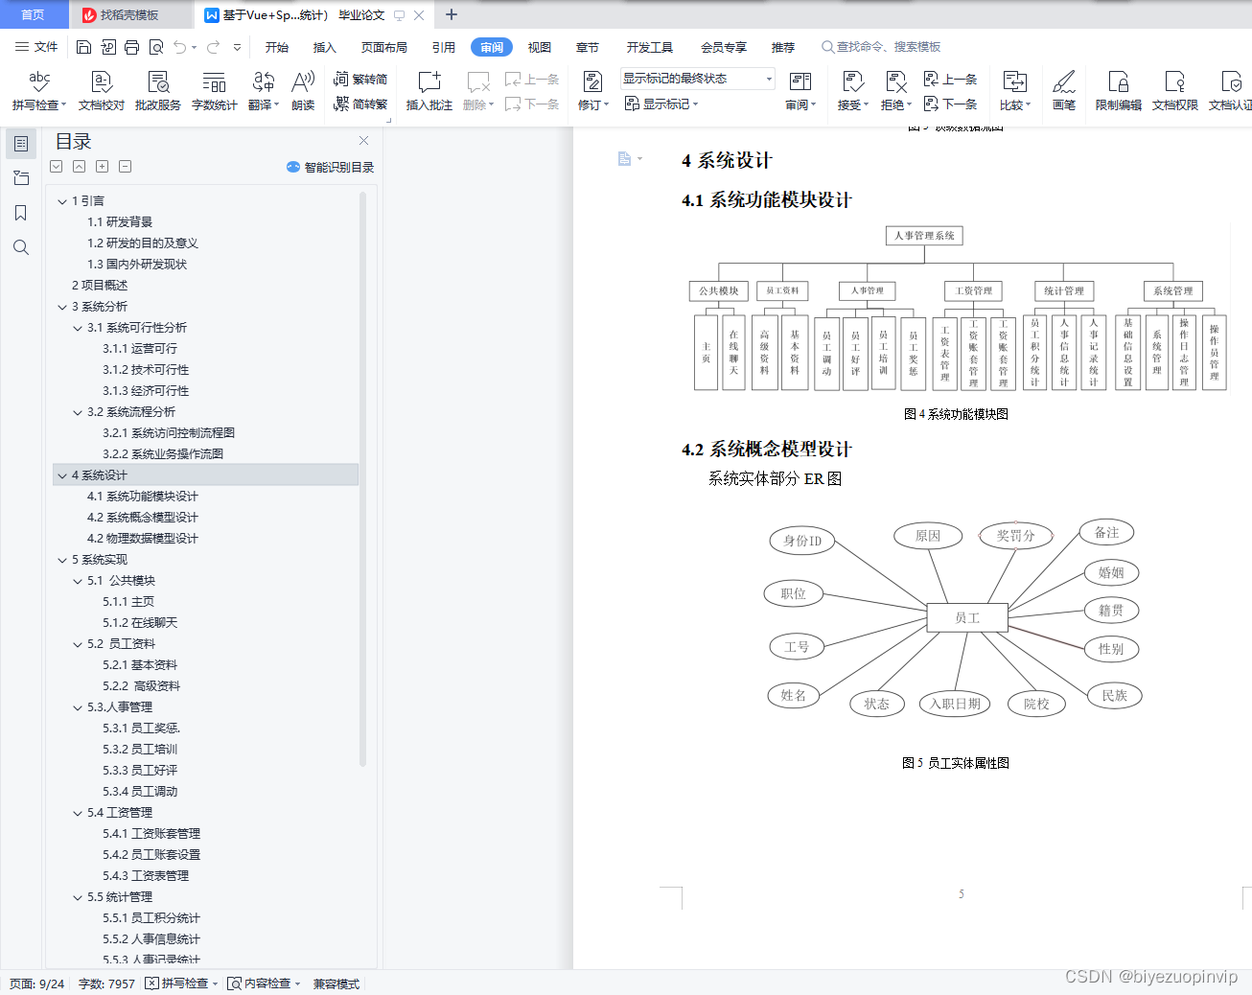Open the 会员专享 tab
Image resolution: width=1252 pixels, height=995 pixels.
724,47
